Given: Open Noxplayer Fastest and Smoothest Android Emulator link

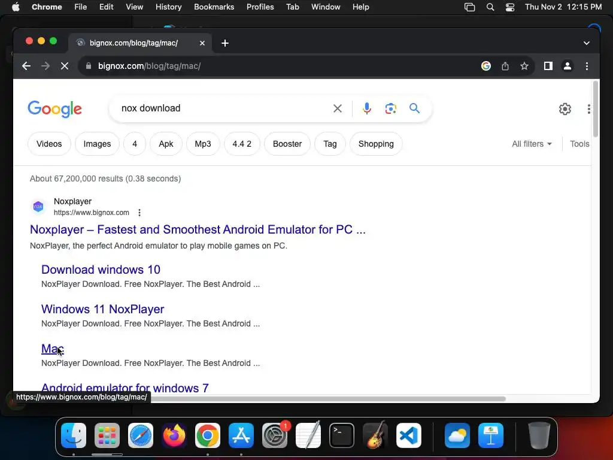Looking at the screenshot, I should coord(198,229).
